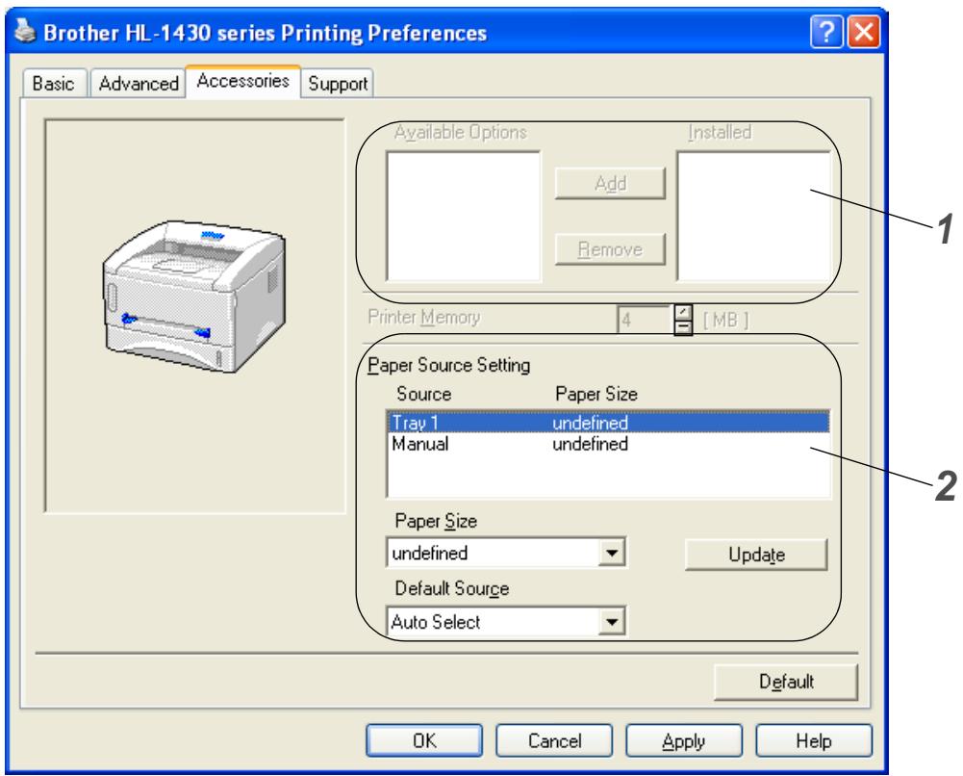Click the disabled Add button

[x=610, y=183]
